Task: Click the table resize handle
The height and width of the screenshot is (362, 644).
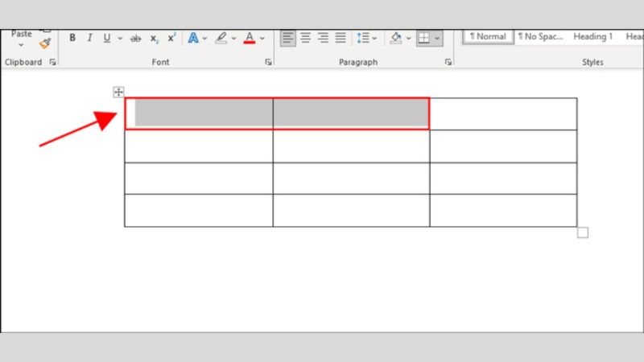Action: (x=582, y=232)
